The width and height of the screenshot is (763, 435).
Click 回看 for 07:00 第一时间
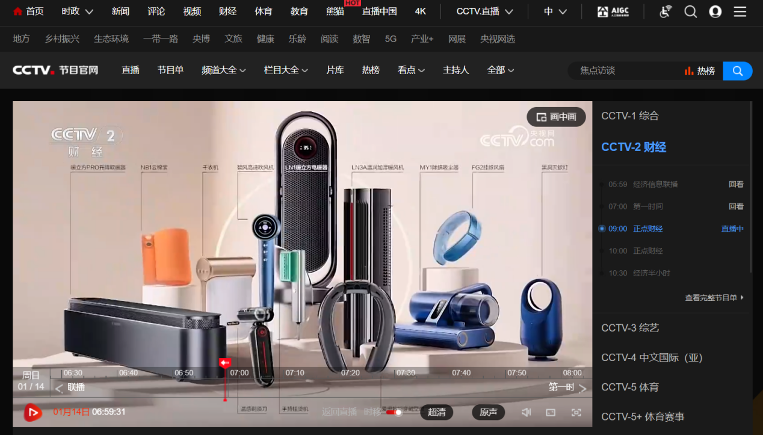click(737, 206)
